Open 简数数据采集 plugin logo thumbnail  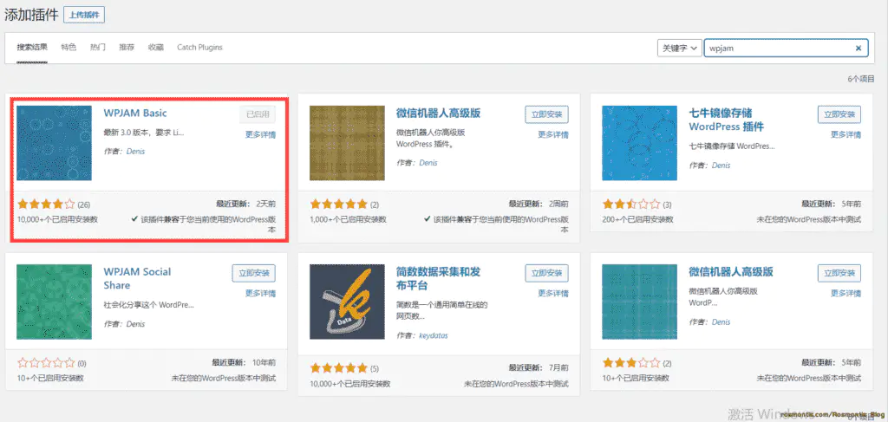click(347, 302)
